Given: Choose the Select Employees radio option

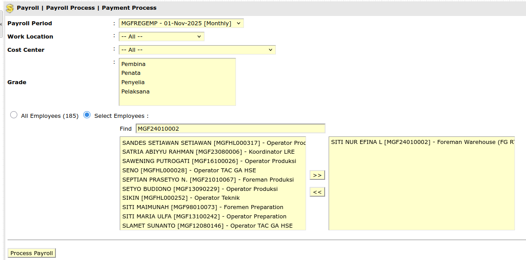Looking at the screenshot, I should pyautogui.click(x=87, y=115).
